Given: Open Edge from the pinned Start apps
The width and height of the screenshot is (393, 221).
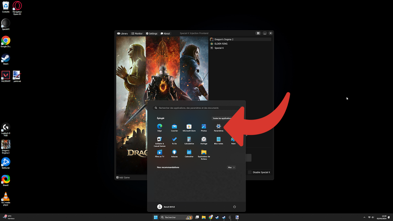Looking at the screenshot, I should [159, 127].
